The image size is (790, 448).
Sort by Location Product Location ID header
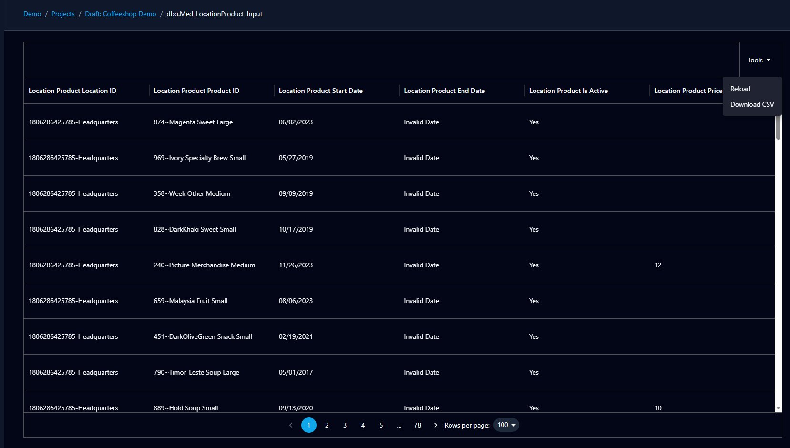(x=72, y=91)
